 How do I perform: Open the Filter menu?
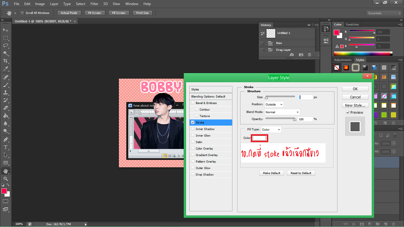point(94,4)
